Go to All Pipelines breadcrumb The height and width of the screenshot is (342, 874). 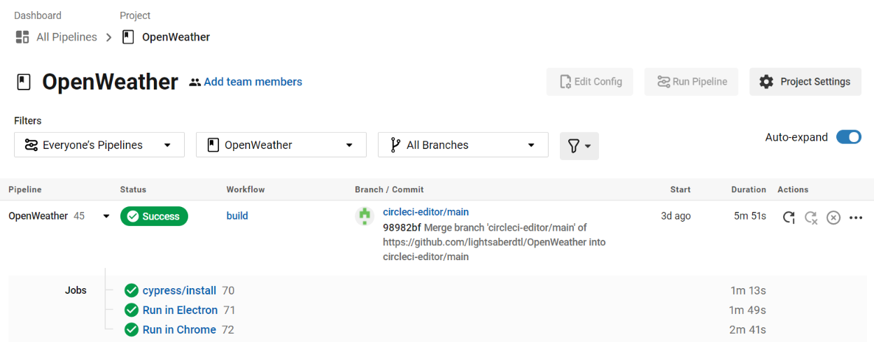(x=66, y=37)
